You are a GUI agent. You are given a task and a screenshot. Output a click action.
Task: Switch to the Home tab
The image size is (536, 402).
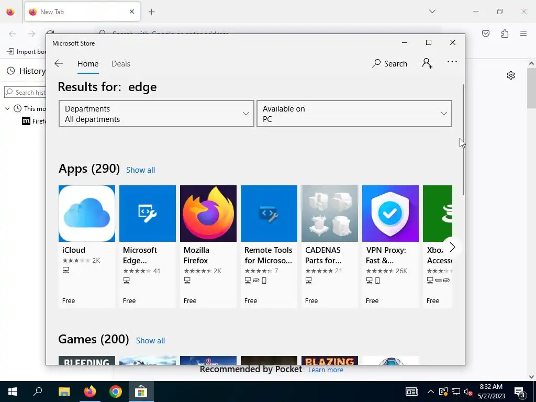88,64
